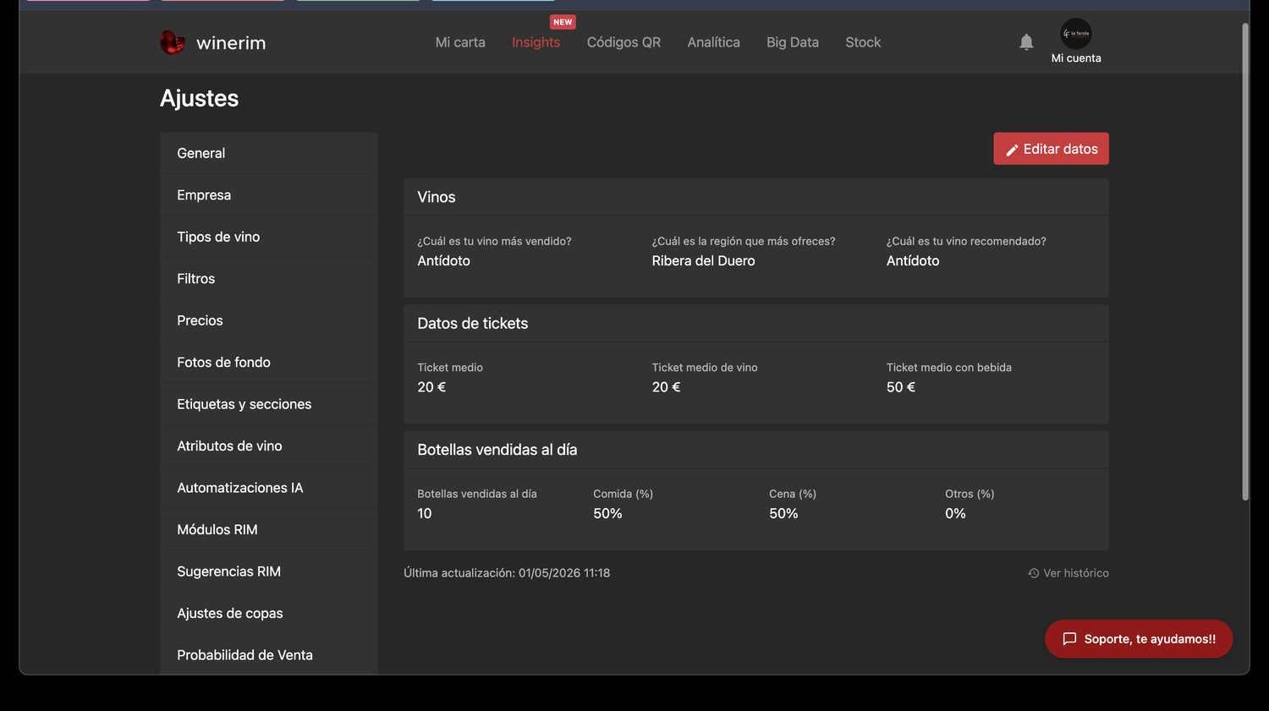Click Soporte, te ayudamos!! button
1269x711 pixels.
1139,639
